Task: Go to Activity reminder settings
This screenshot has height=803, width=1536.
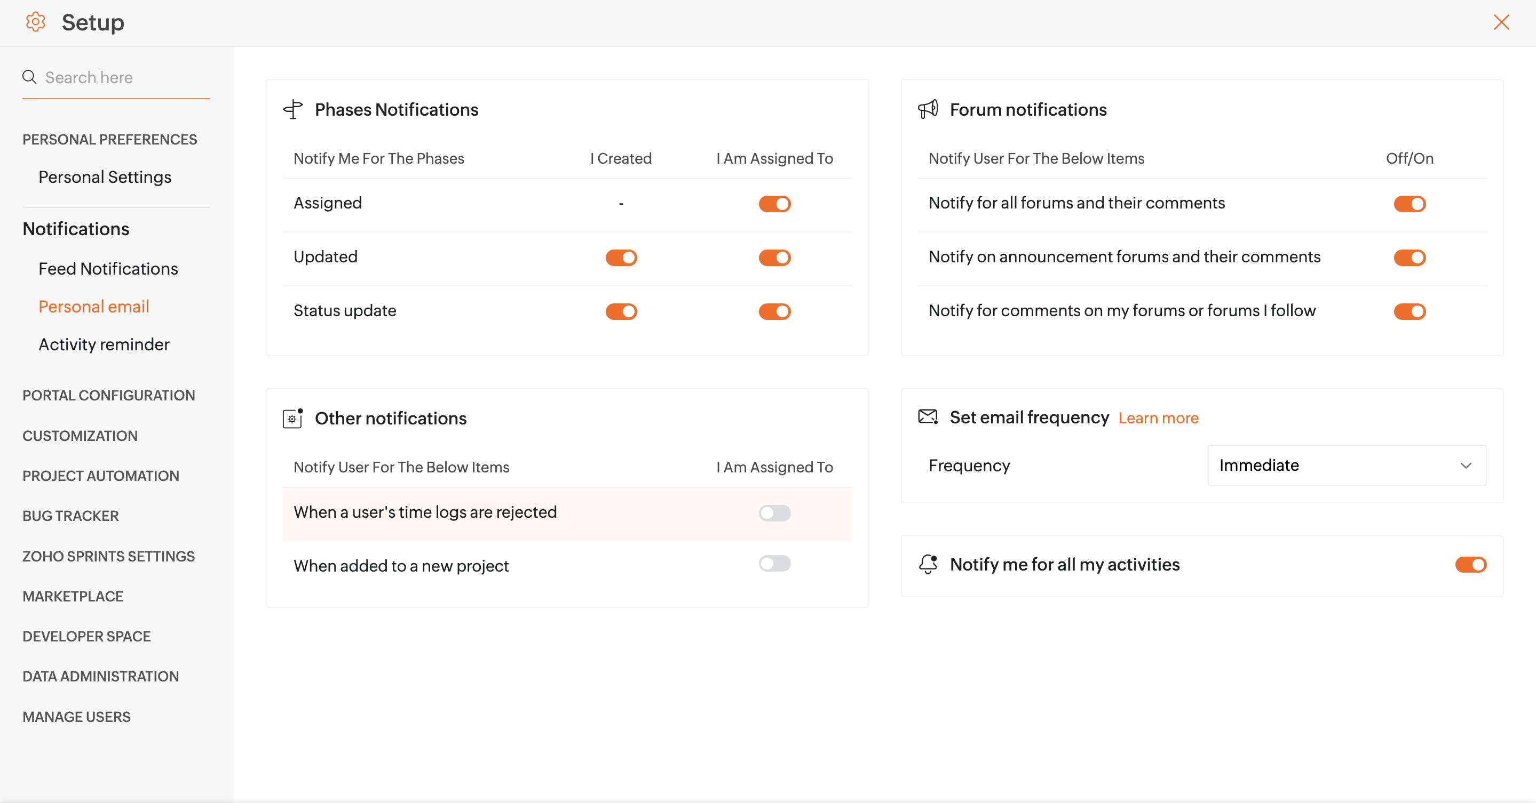Action: [x=104, y=344]
